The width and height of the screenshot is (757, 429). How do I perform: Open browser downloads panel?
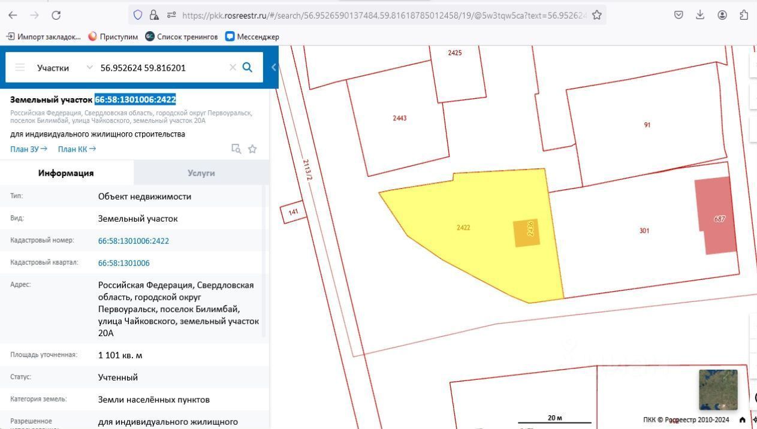click(x=699, y=15)
